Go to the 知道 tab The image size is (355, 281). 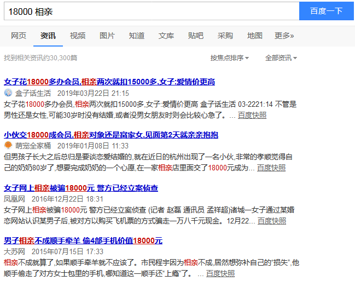137,36
